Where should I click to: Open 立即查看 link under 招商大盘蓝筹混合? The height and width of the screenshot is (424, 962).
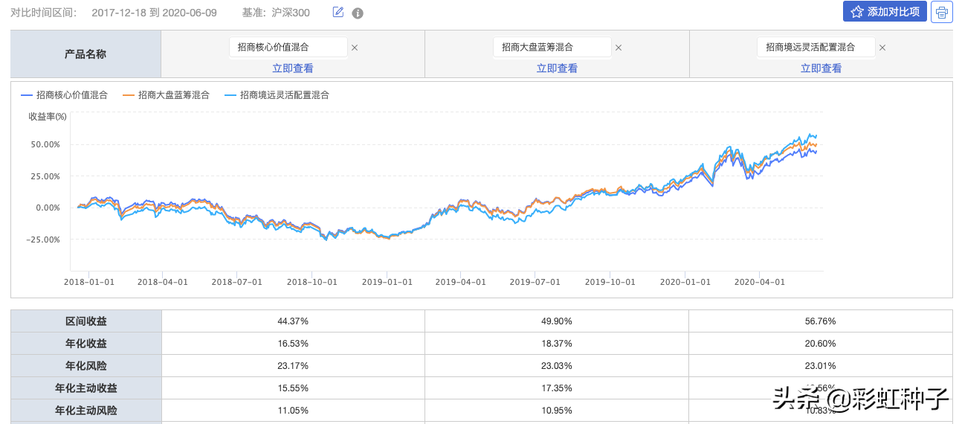click(557, 68)
